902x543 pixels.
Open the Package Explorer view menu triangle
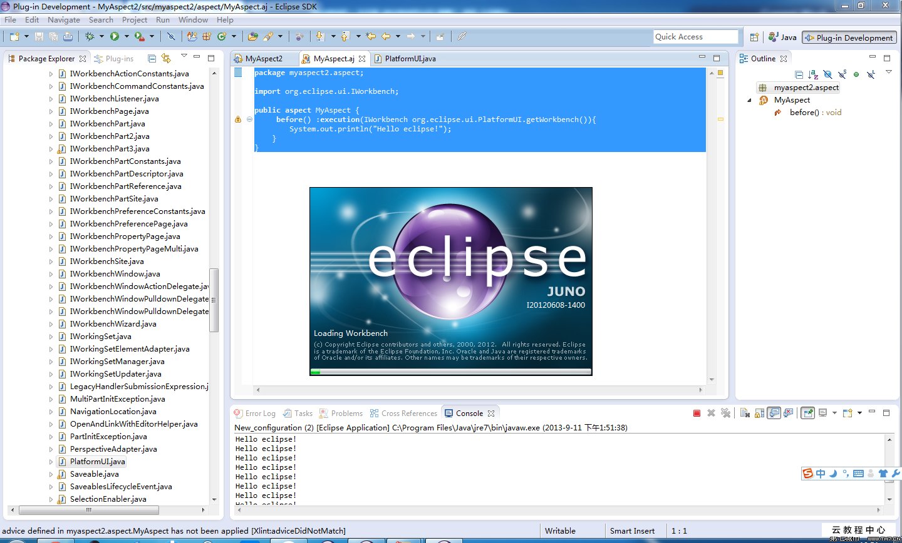[184, 55]
